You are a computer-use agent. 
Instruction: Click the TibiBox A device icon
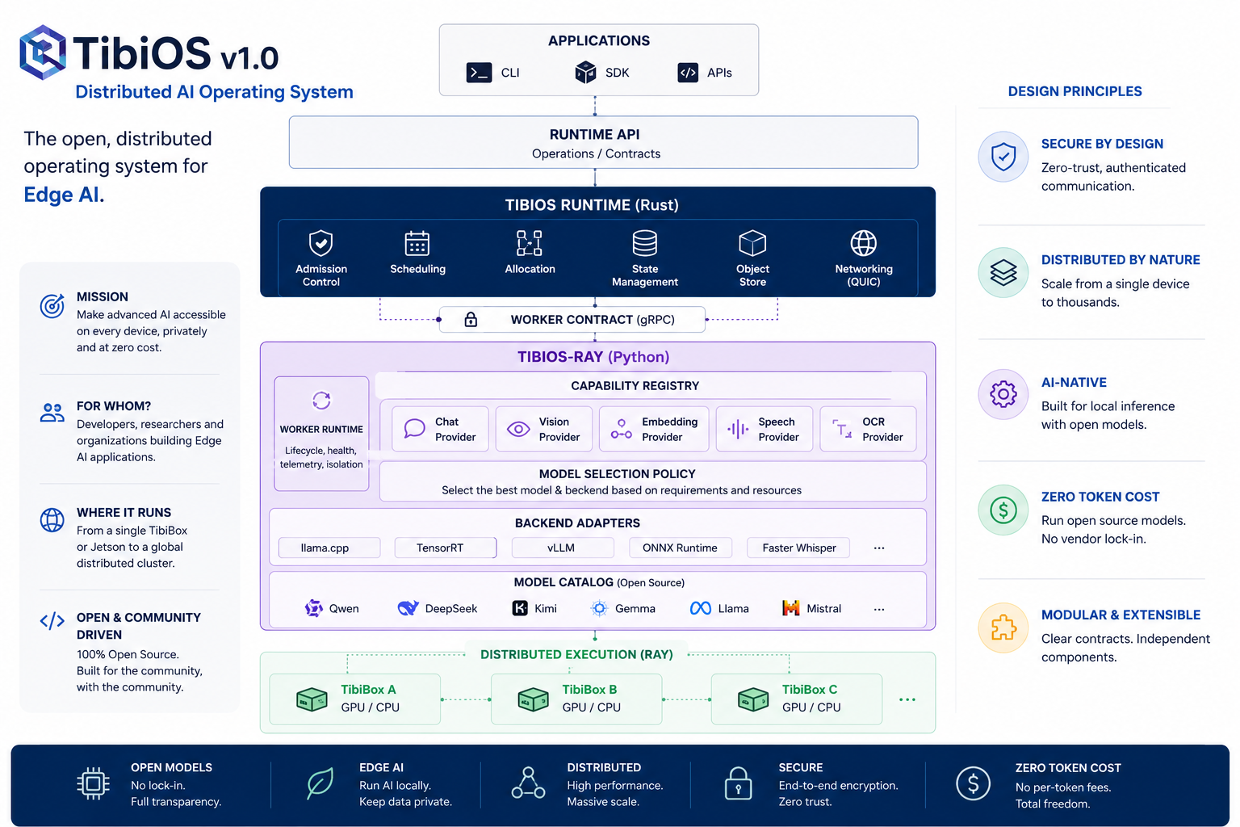point(312,699)
